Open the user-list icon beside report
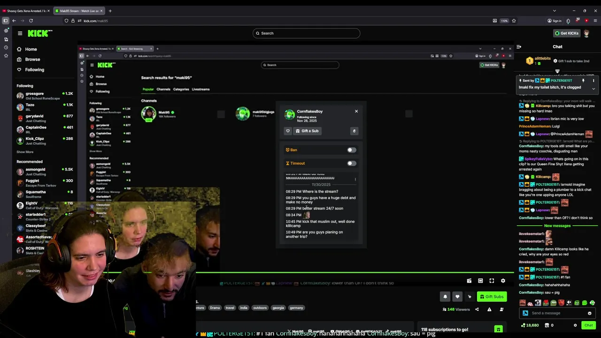 501,309
